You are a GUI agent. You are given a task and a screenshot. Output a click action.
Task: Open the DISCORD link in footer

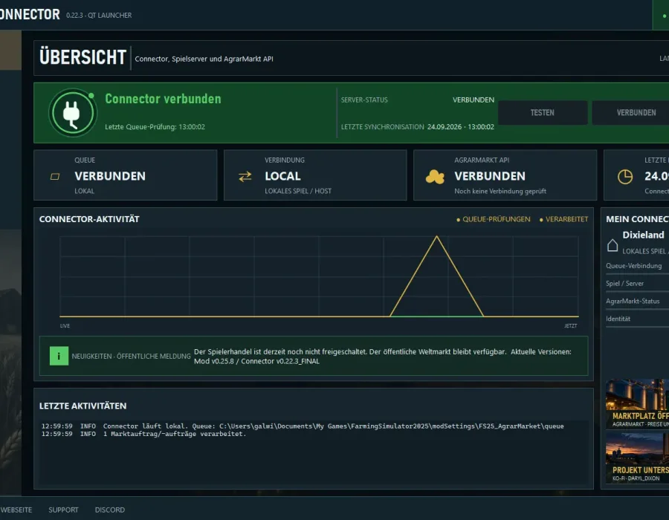110,510
